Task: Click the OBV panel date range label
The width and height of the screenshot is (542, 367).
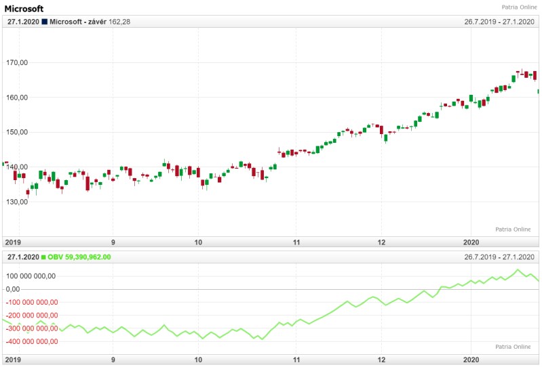Action: (499, 257)
